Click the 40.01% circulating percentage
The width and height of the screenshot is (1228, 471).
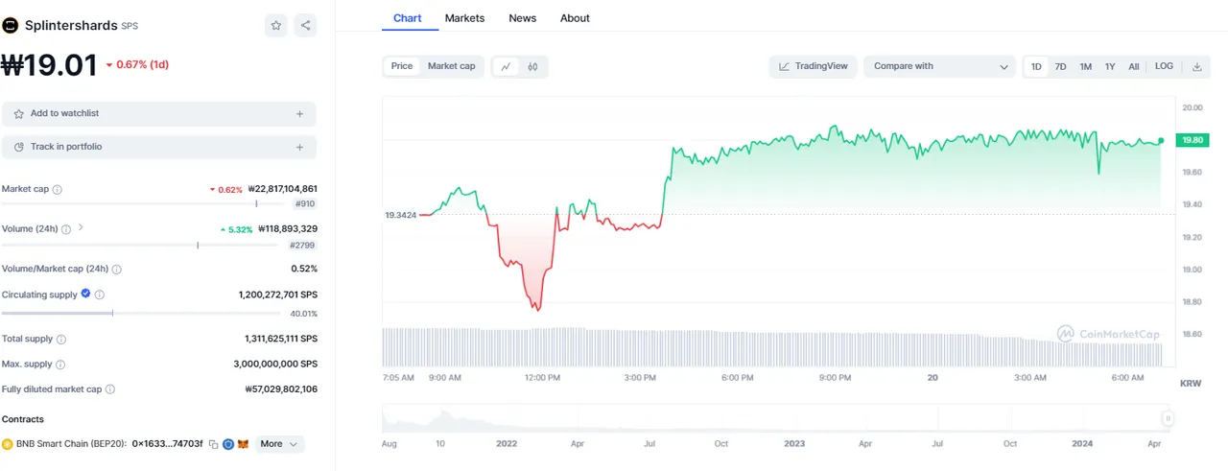coord(304,314)
